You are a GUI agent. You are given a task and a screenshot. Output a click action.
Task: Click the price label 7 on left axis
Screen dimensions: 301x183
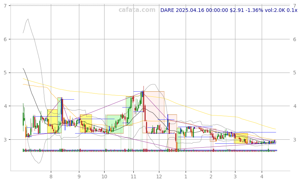tap(5, 6)
